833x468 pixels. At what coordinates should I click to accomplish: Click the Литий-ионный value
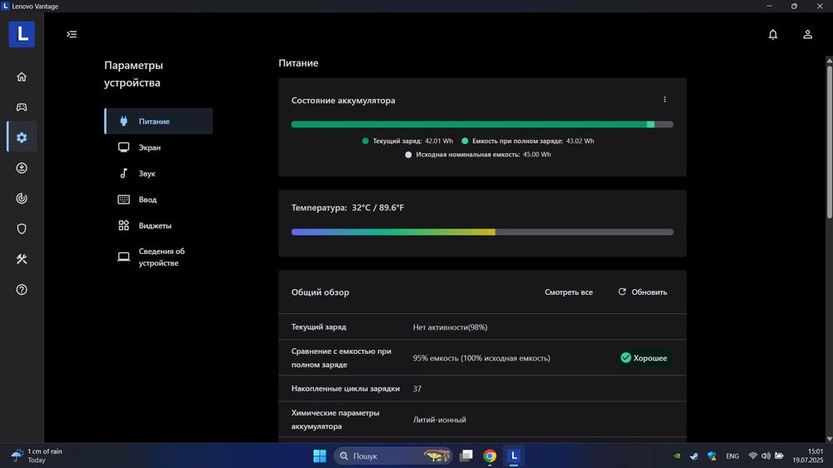pyautogui.click(x=439, y=420)
